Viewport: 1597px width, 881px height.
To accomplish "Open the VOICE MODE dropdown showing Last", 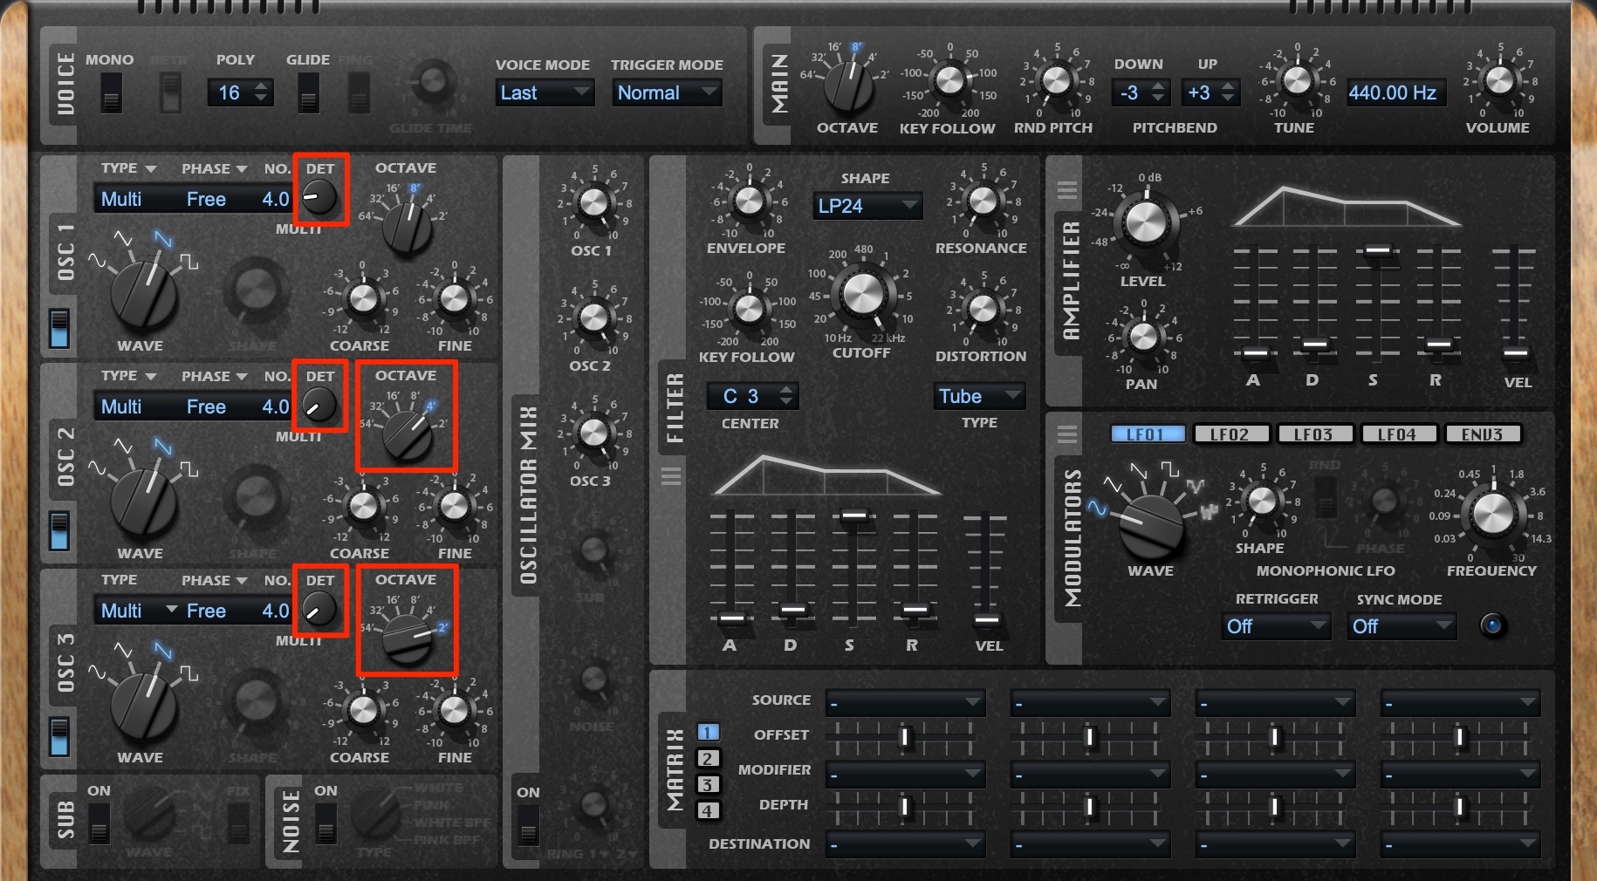I will click(546, 92).
